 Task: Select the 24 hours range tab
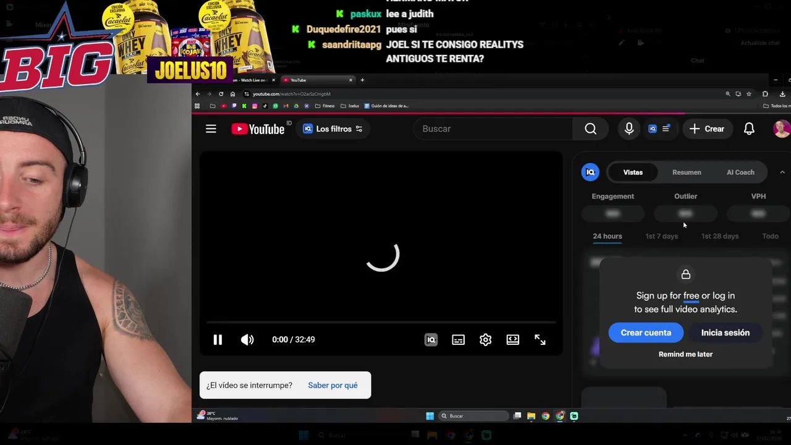pos(607,236)
